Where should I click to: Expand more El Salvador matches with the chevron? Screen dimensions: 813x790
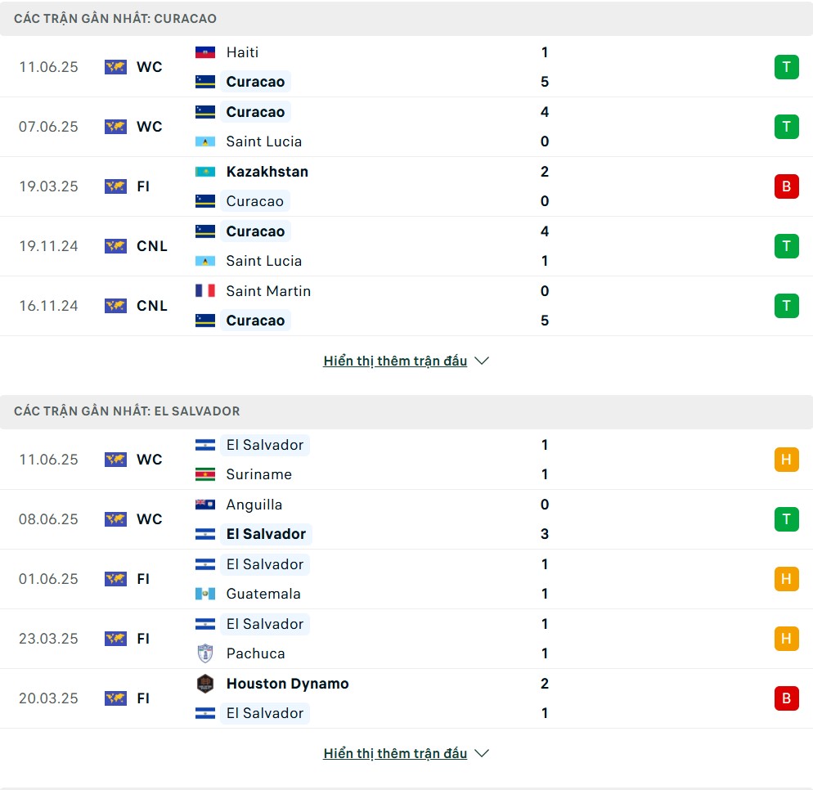(482, 753)
